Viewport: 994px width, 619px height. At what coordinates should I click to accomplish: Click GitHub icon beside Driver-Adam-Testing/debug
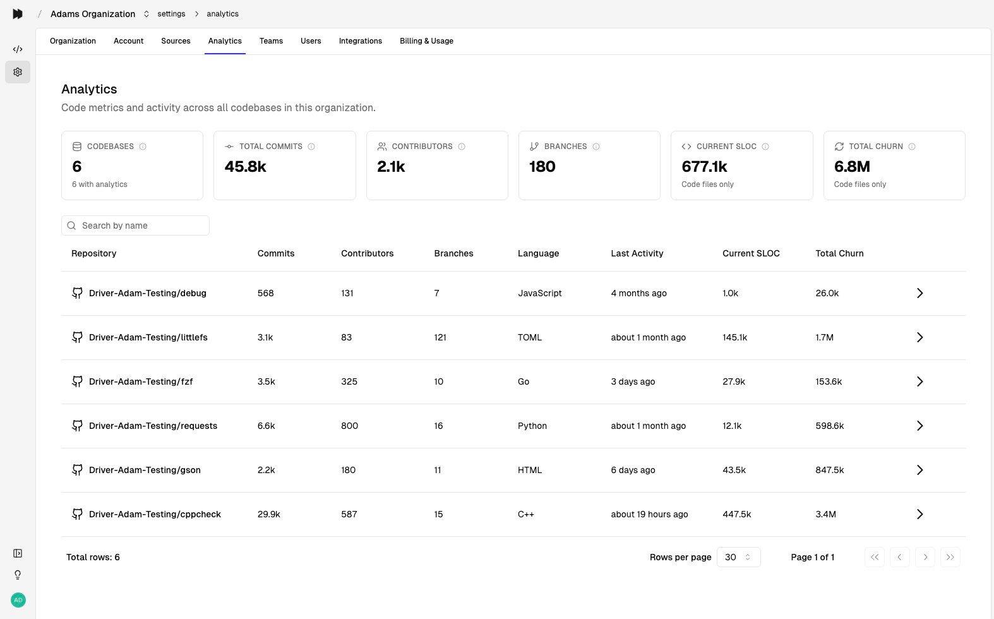77,293
